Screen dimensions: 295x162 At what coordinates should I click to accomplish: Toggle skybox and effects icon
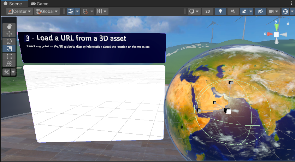pyautogui.click(x=244, y=11)
